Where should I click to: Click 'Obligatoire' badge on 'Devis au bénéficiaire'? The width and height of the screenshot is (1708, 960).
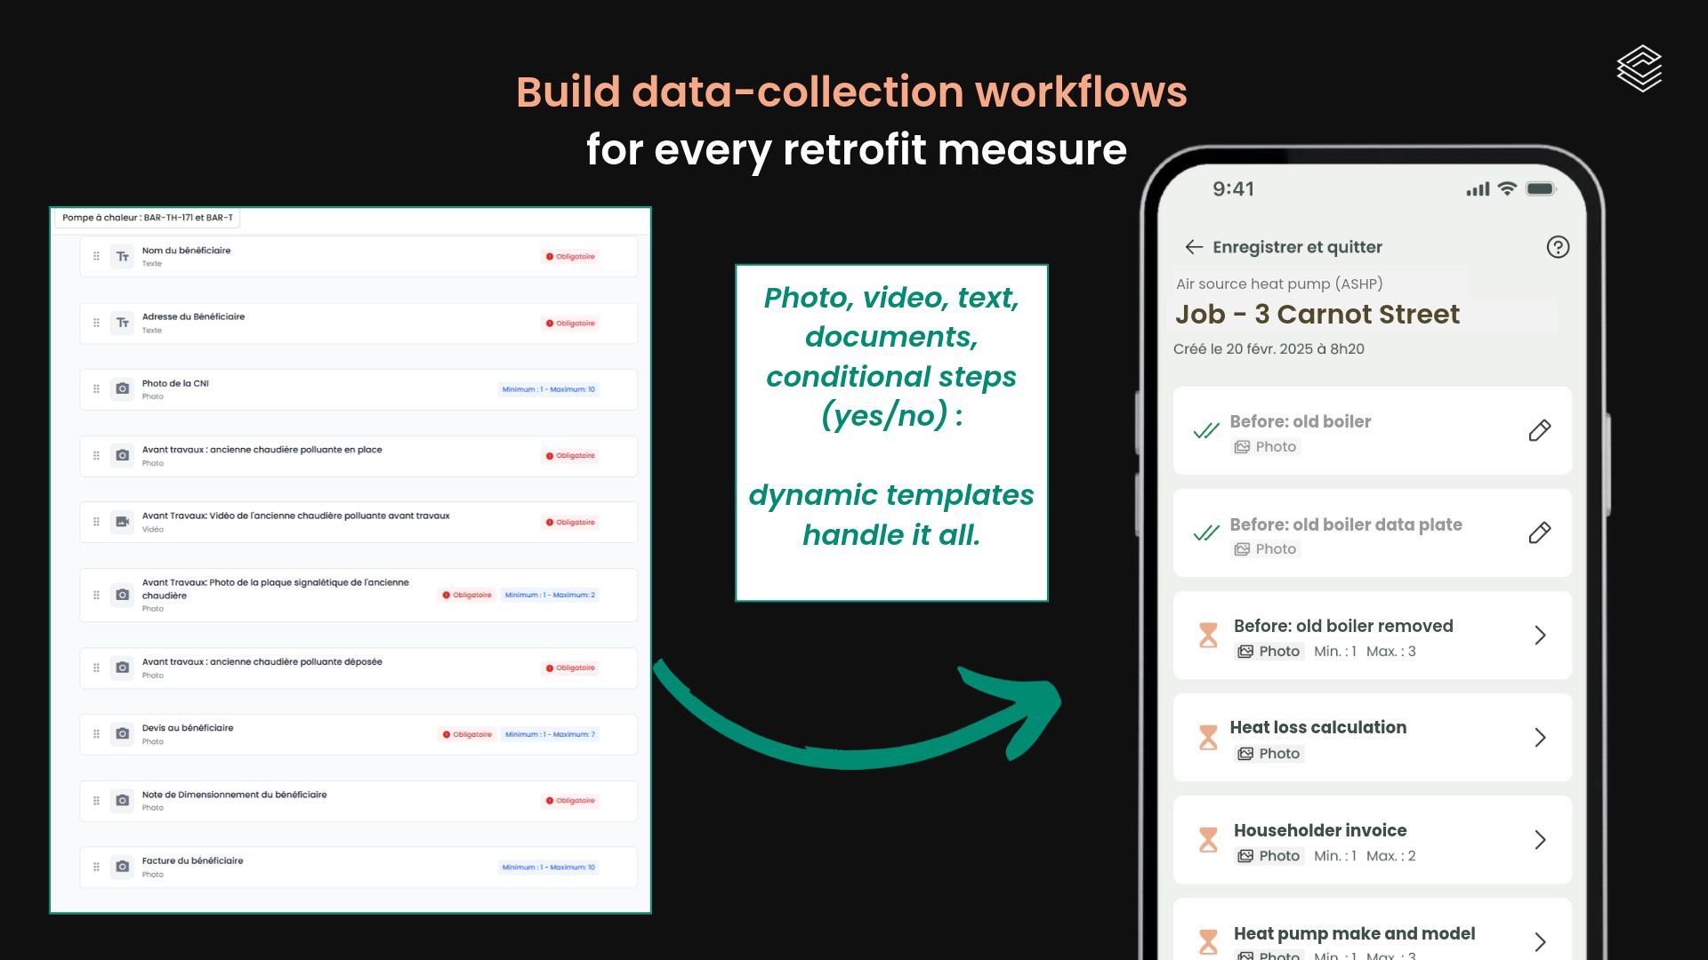click(x=467, y=734)
